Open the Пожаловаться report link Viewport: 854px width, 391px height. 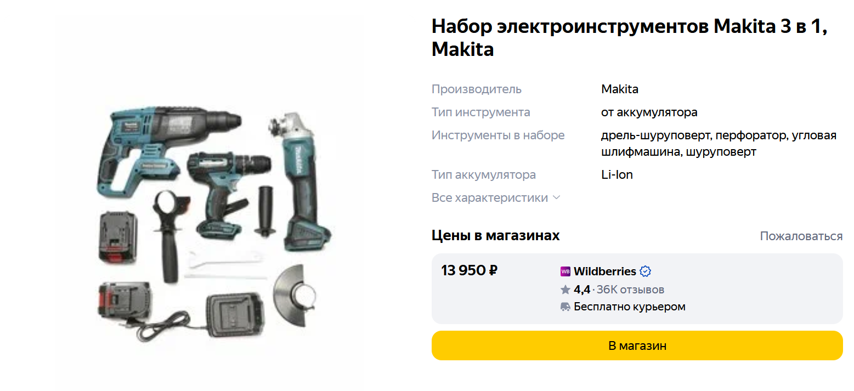point(801,236)
